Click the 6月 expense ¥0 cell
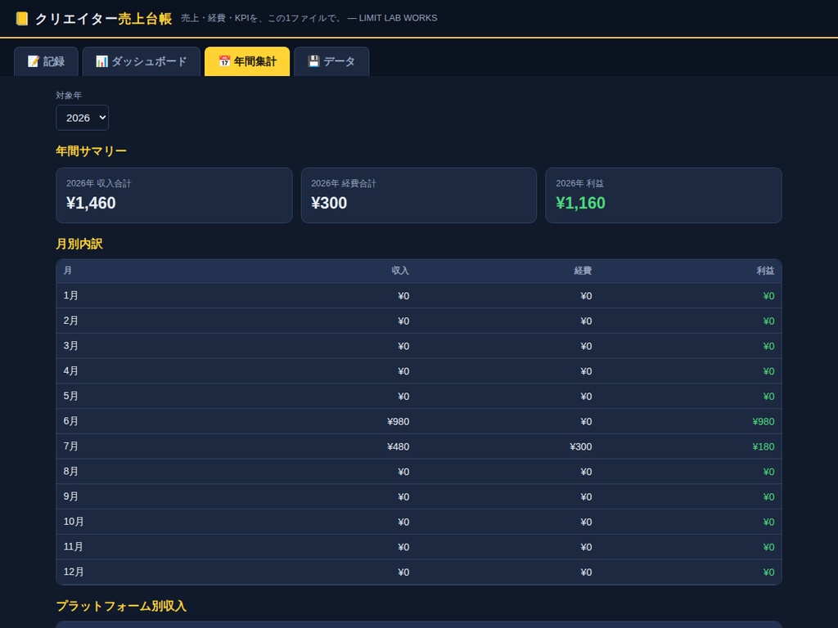 (x=586, y=422)
